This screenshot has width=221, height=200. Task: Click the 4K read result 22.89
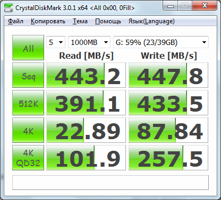(86, 130)
